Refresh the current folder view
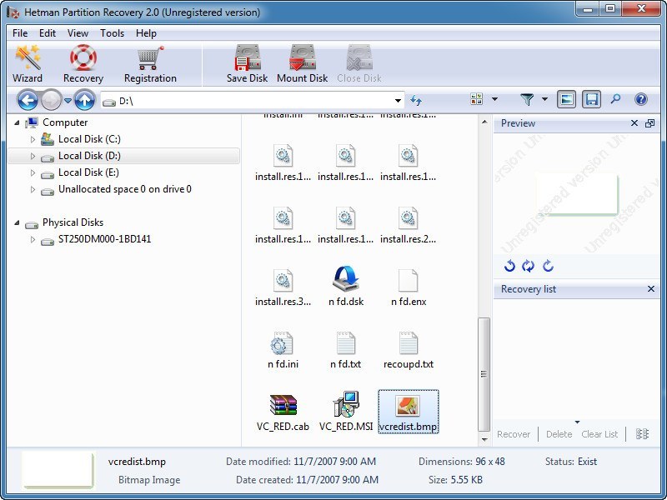Screen dimensions: 667x500 [x=416, y=99]
